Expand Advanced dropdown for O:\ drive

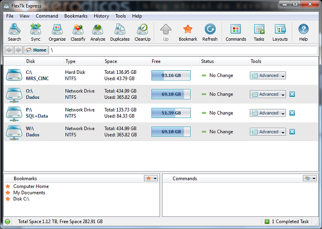pyautogui.click(x=268, y=94)
